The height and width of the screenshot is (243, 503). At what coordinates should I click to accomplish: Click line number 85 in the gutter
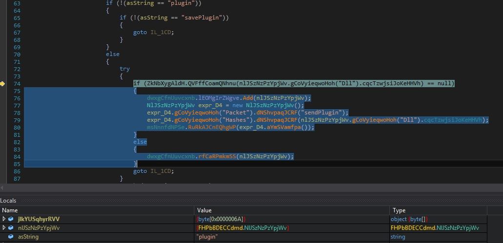[17, 164]
